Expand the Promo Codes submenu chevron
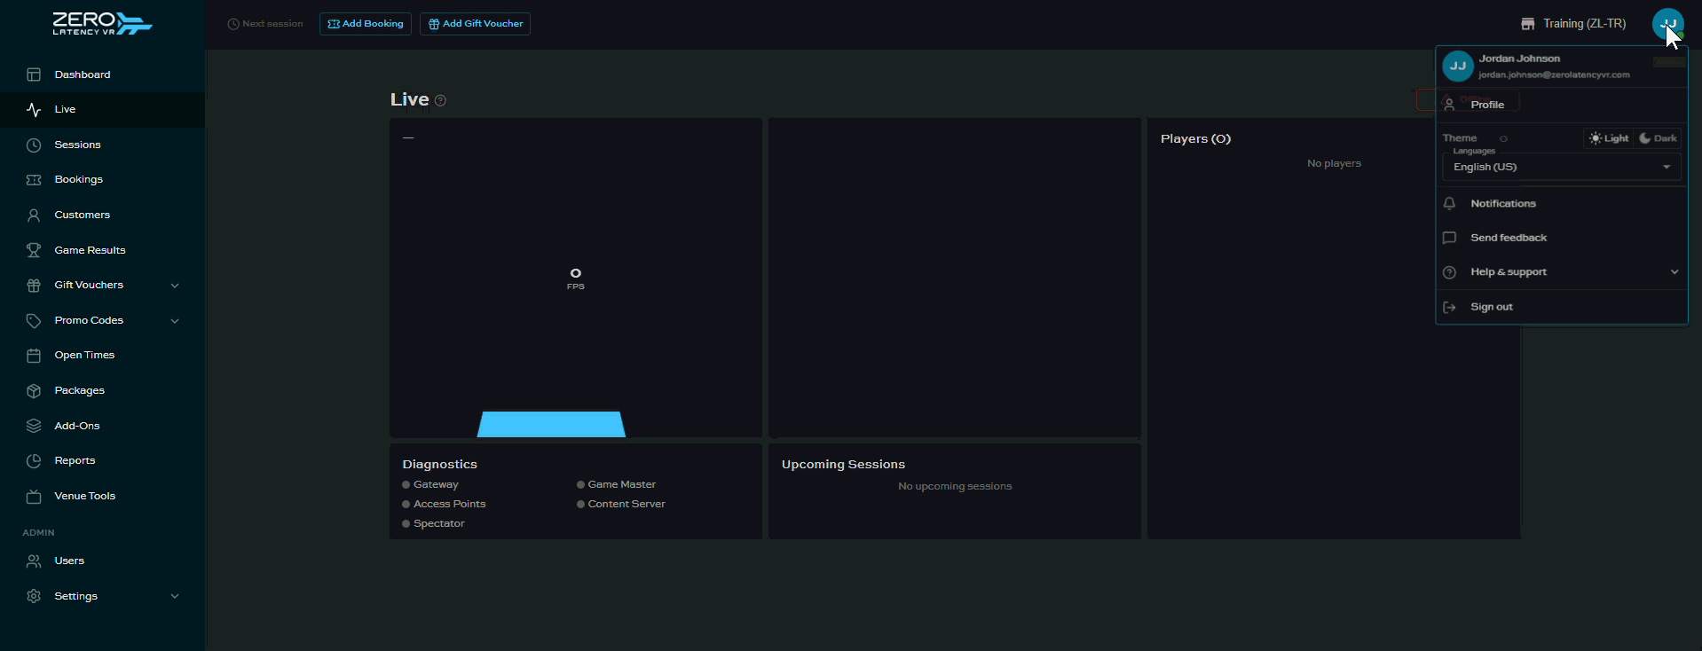 pyautogui.click(x=175, y=321)
